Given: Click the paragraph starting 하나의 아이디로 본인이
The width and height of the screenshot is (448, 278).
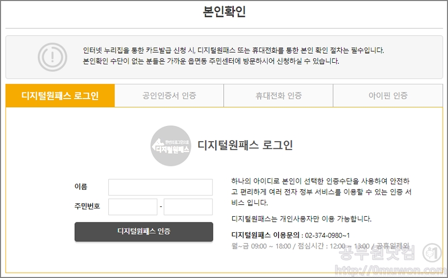Looking at the screenshot, I should (321, 192).
